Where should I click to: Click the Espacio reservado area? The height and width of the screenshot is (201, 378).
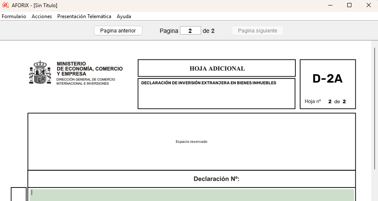point(191,142)
